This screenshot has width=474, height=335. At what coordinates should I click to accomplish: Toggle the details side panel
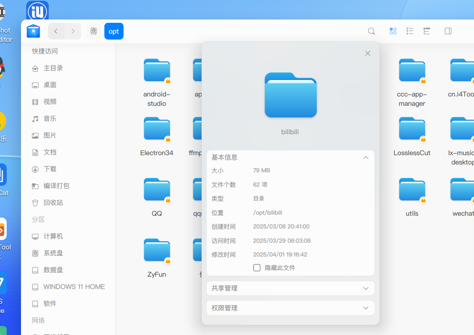pos(448,31)
